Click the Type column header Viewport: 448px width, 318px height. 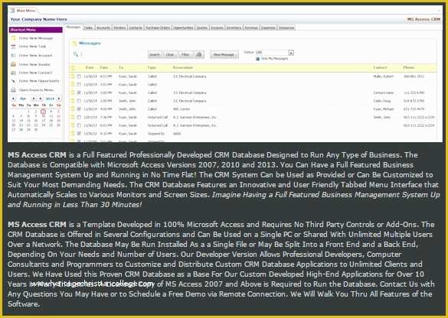coord(152,68)
